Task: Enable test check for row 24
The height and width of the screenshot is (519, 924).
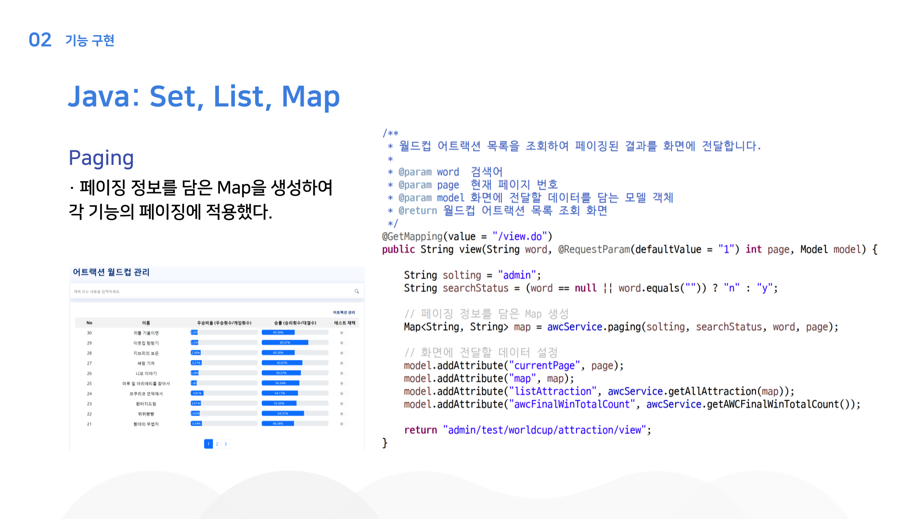Action: [x=344, y=393]
